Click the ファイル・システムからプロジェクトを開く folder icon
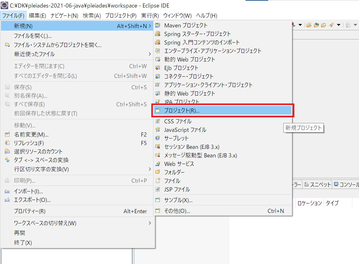The image size is (359, 264). tap(7, 45)
